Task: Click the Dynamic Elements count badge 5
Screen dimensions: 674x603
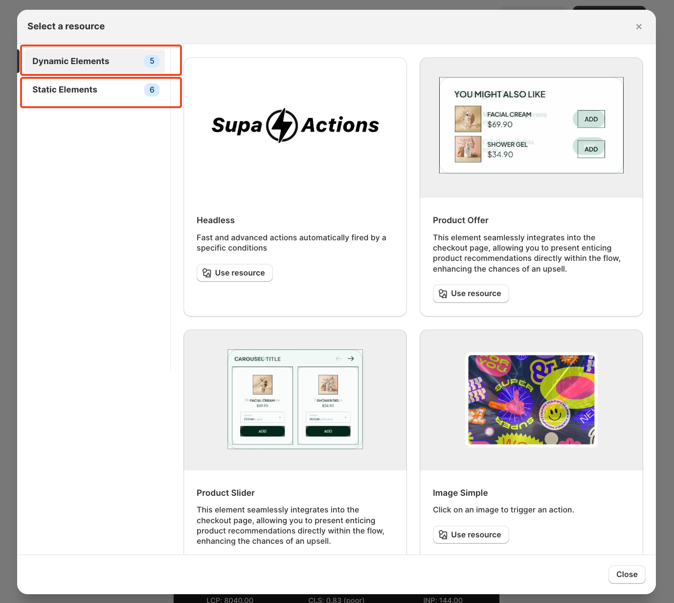Action: (x=152, y=61)
